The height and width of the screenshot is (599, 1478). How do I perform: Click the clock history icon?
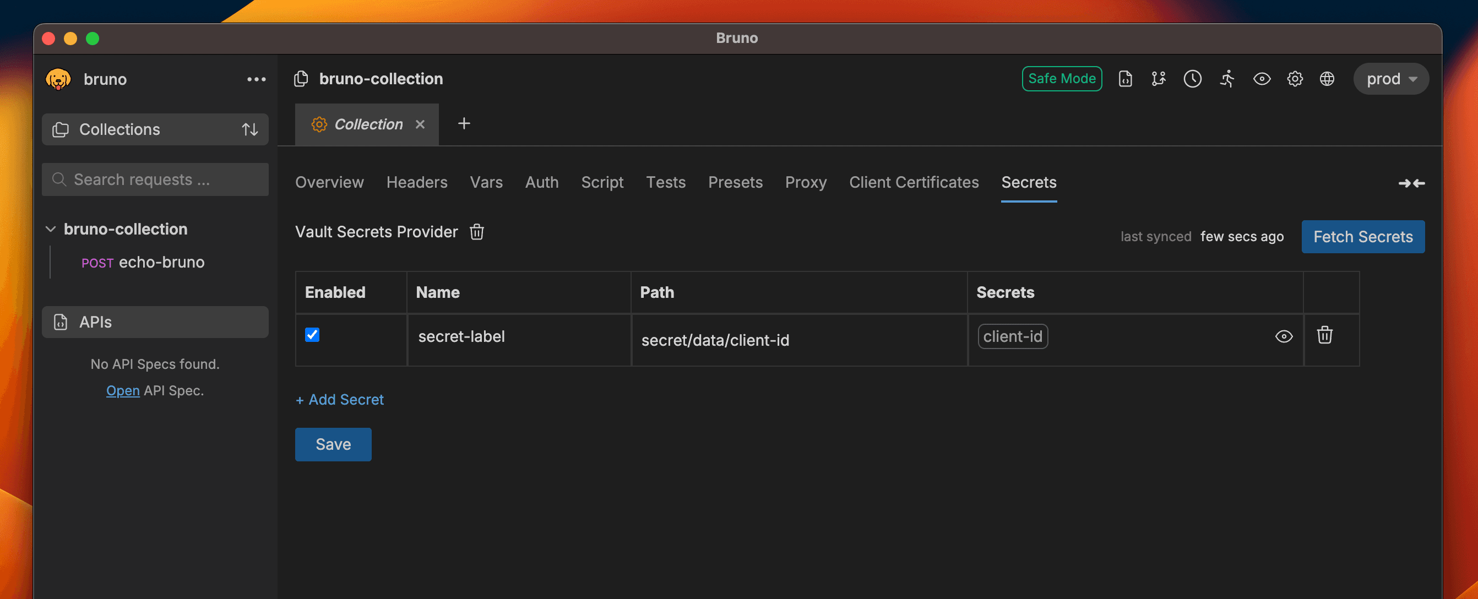1192,79
